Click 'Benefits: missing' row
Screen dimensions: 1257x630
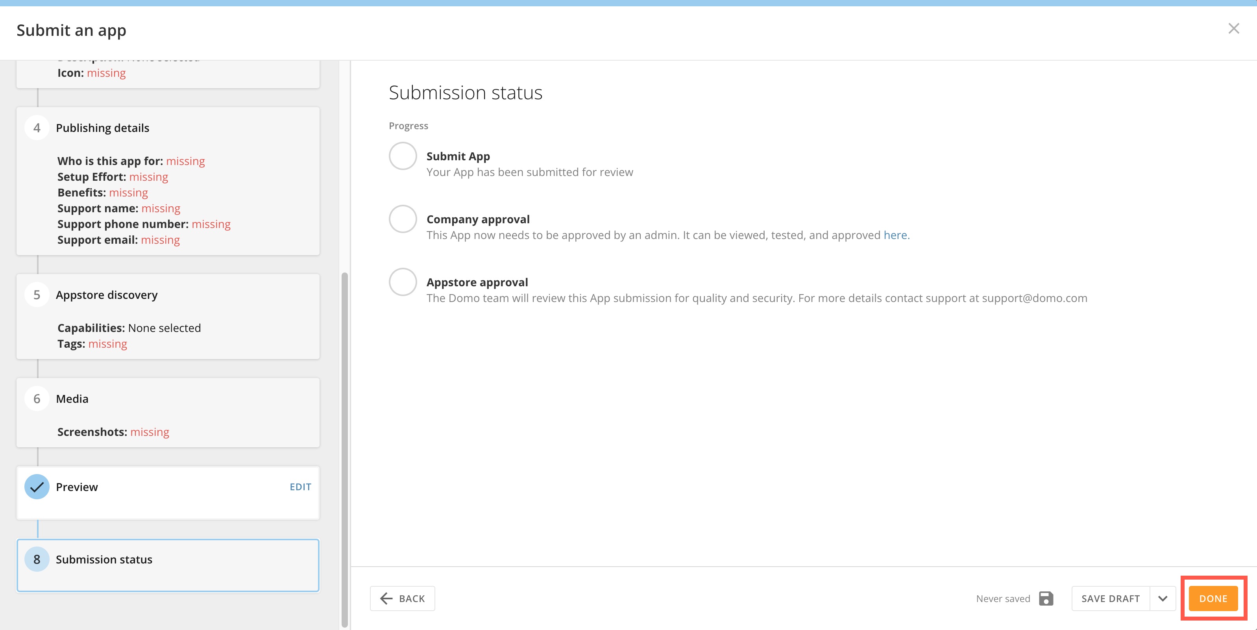click(x=102, y=193)
